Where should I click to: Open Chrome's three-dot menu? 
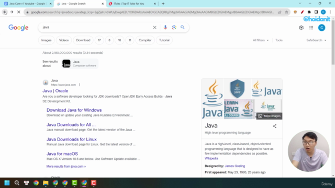330,12
